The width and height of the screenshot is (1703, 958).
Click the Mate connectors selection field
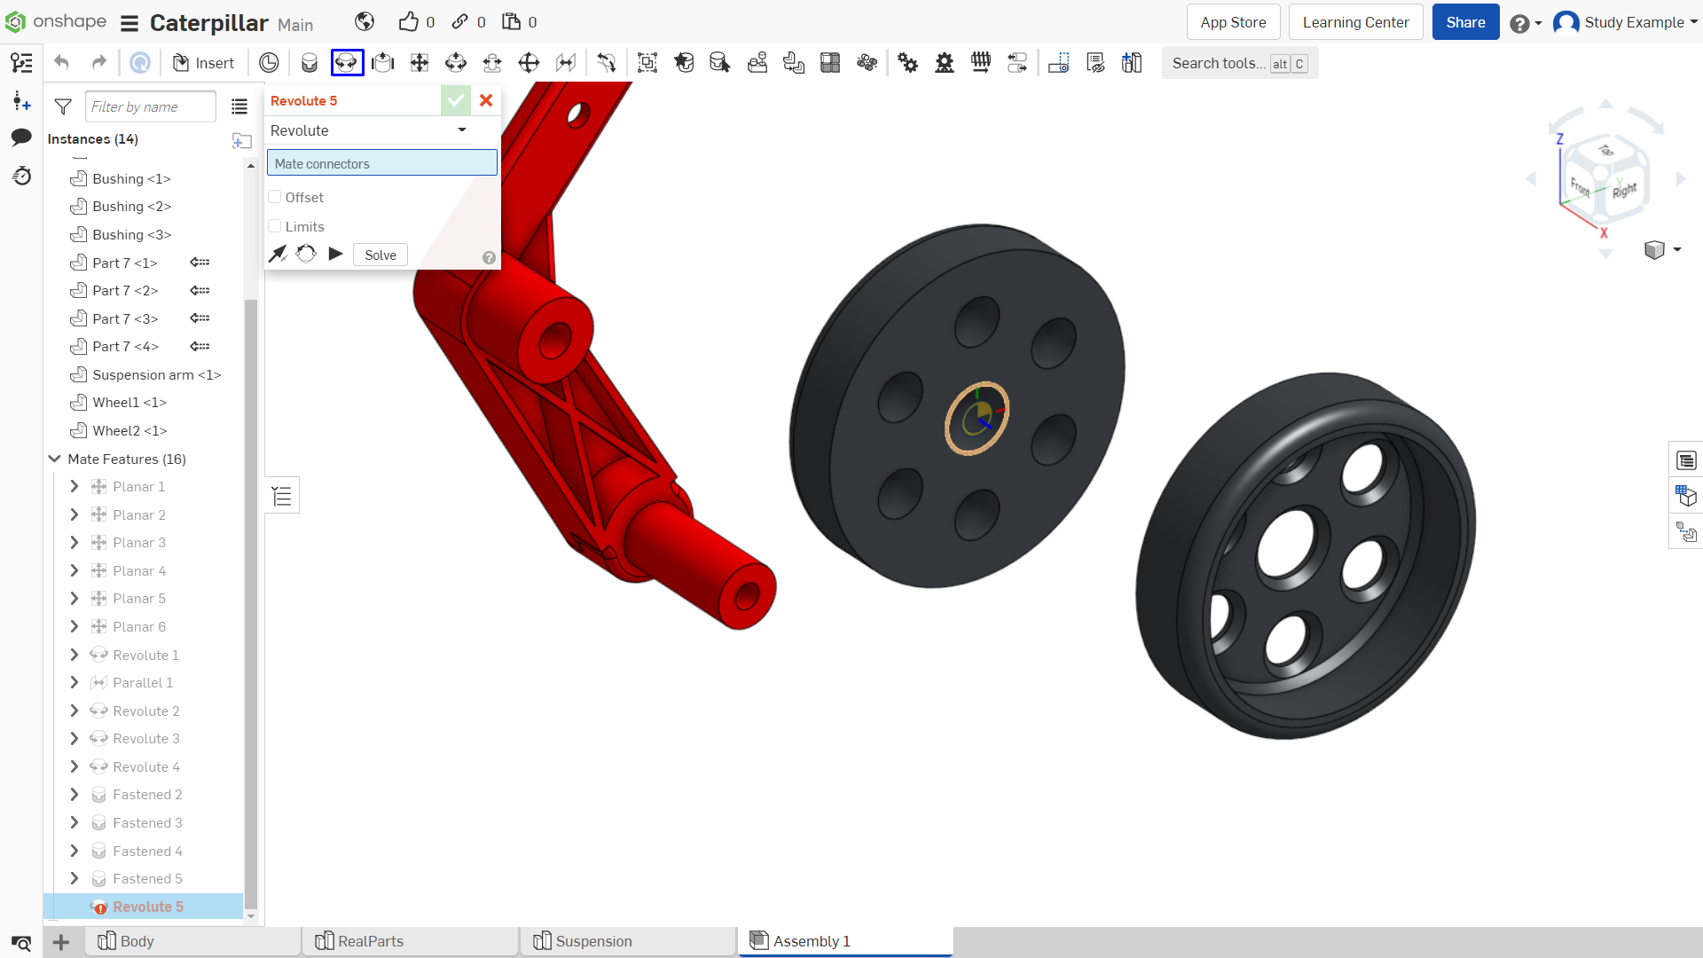(382, 163)
